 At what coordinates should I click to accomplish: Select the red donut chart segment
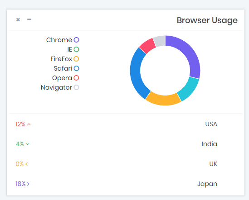(x=147, y=45)
